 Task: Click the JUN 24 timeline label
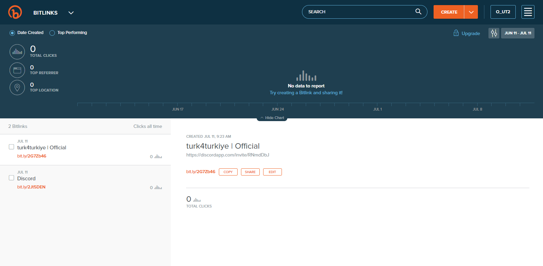click(277, 109)
